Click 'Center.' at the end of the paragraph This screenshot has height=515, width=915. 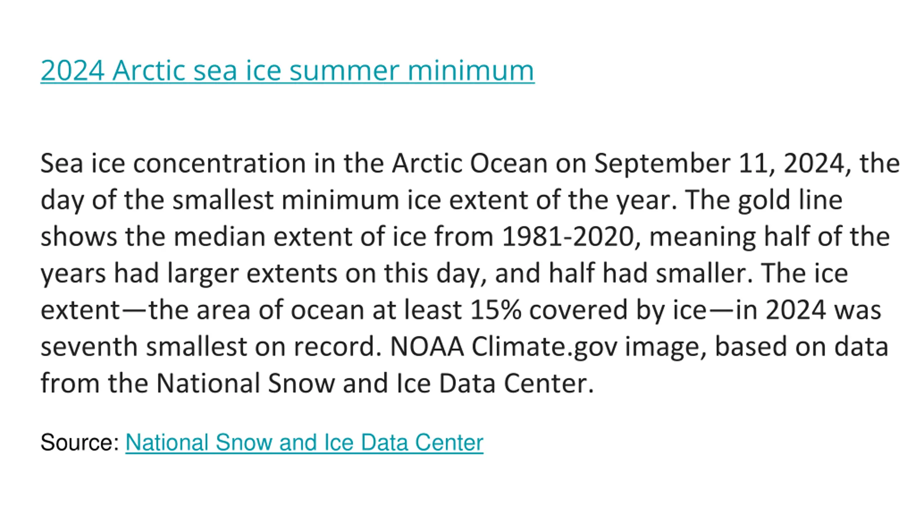549,383
